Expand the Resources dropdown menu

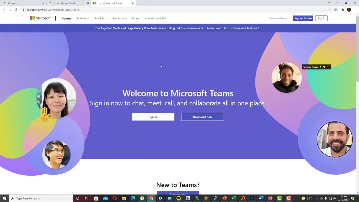click(x=120, y=19)
